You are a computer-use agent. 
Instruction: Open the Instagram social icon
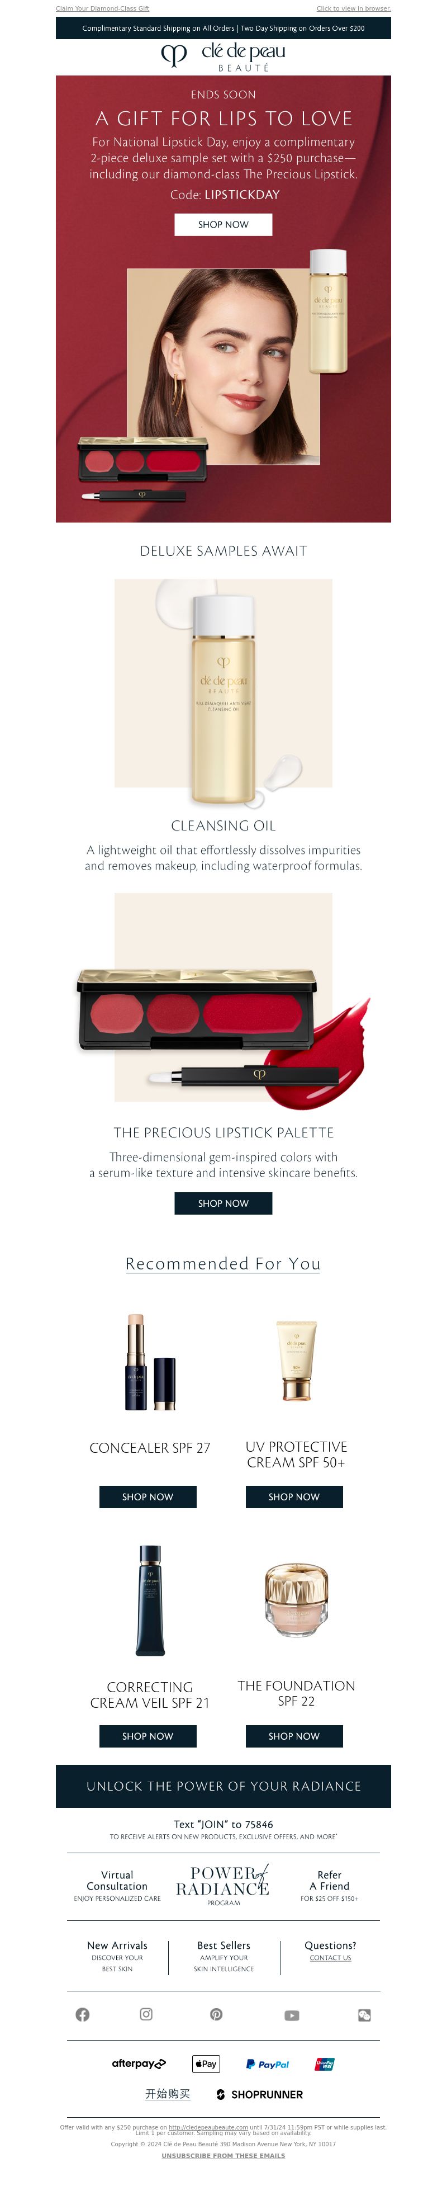146,2013
